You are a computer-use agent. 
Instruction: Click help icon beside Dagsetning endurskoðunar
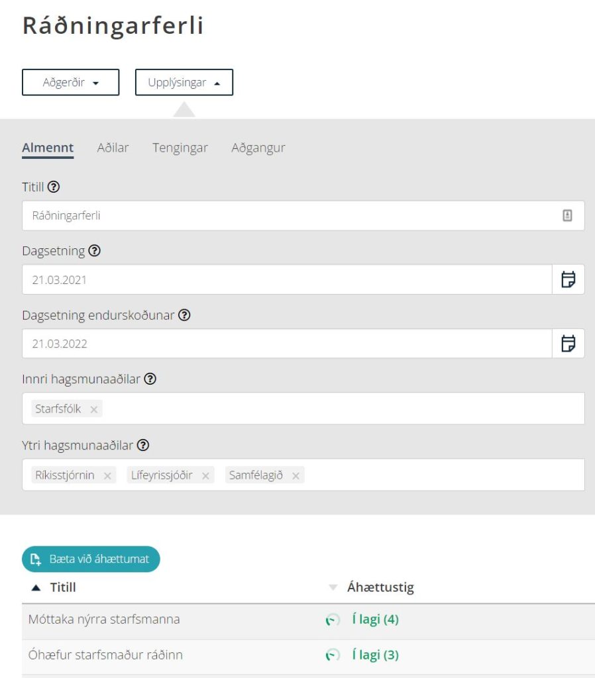point(184,315)
